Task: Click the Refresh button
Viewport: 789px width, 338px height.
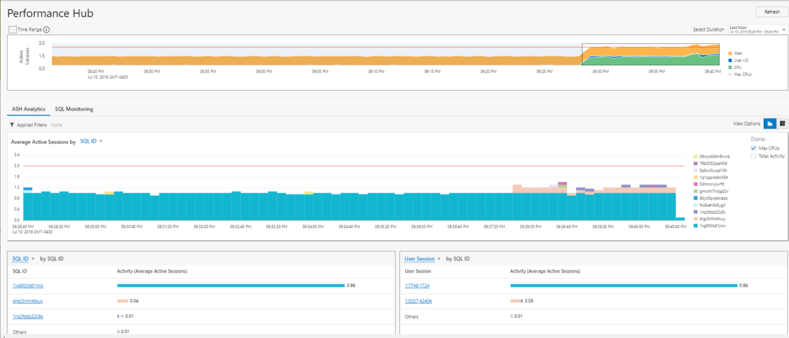Action: 772,12
